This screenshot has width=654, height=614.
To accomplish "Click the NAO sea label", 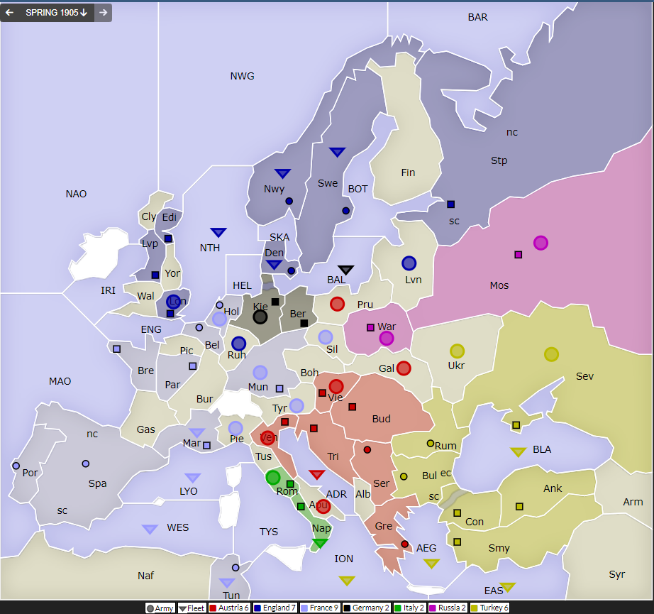I will pyautogui.click(x=76, y=194).
